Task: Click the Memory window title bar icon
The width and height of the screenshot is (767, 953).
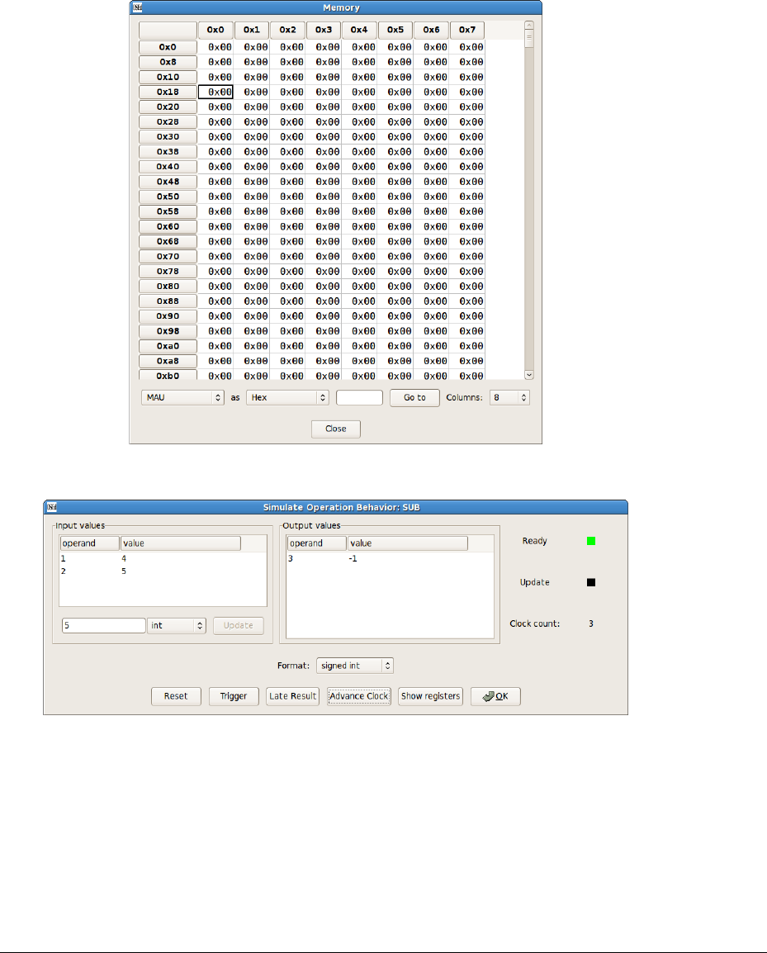Action: [137, 7]
